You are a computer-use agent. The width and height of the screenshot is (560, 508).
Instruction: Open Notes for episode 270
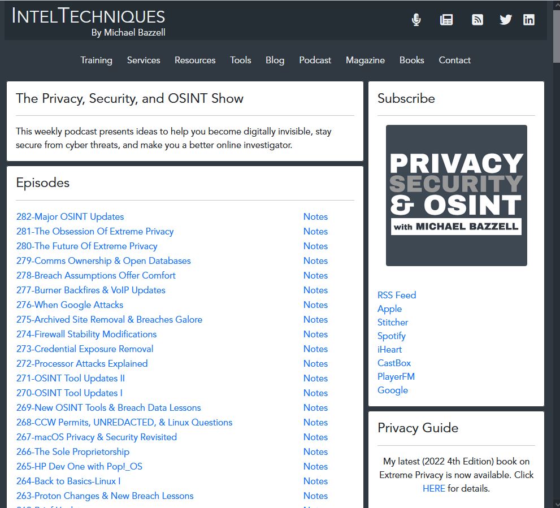pyautogui.click(x=315, y=393)
